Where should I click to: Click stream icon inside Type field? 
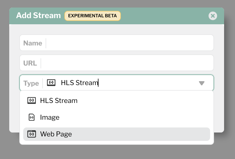point(51,83)
